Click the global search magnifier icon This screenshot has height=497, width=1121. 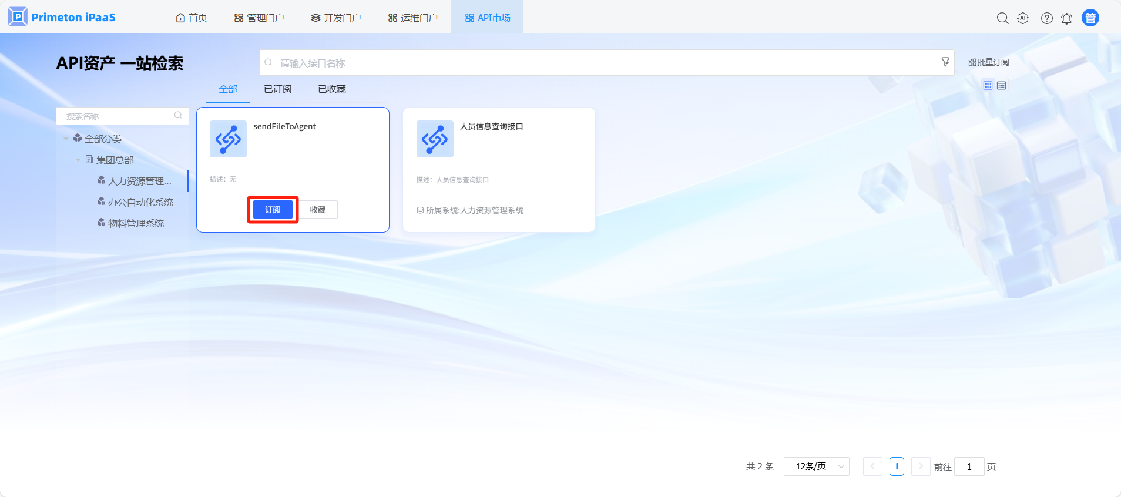1002,18
